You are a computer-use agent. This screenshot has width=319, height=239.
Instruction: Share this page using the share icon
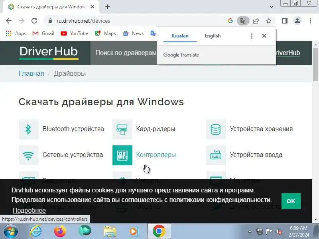[x=256, y=21]
